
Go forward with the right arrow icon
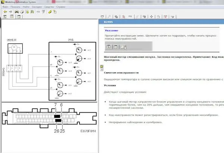(x=10, y=12)
